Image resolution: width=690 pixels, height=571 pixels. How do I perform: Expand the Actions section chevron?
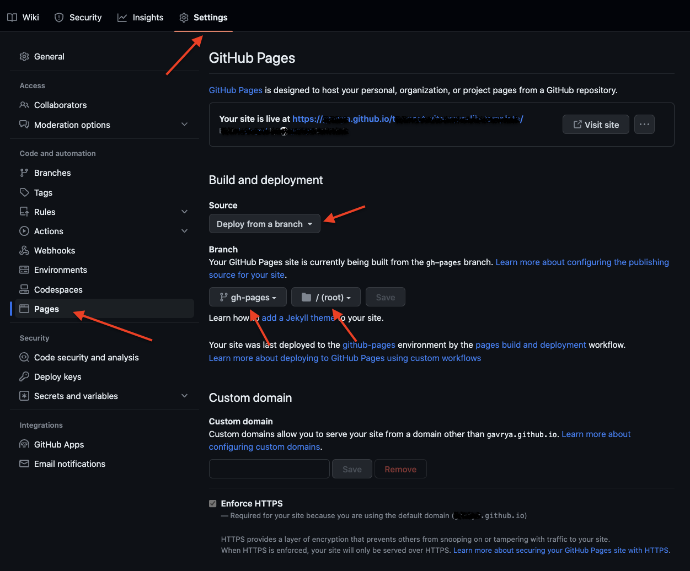click(185, 231)
